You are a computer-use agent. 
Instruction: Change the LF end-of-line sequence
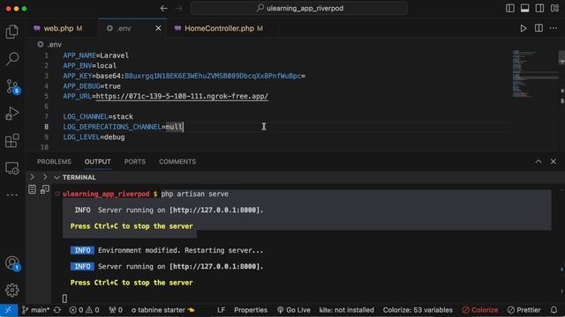[x=222, y=310]
